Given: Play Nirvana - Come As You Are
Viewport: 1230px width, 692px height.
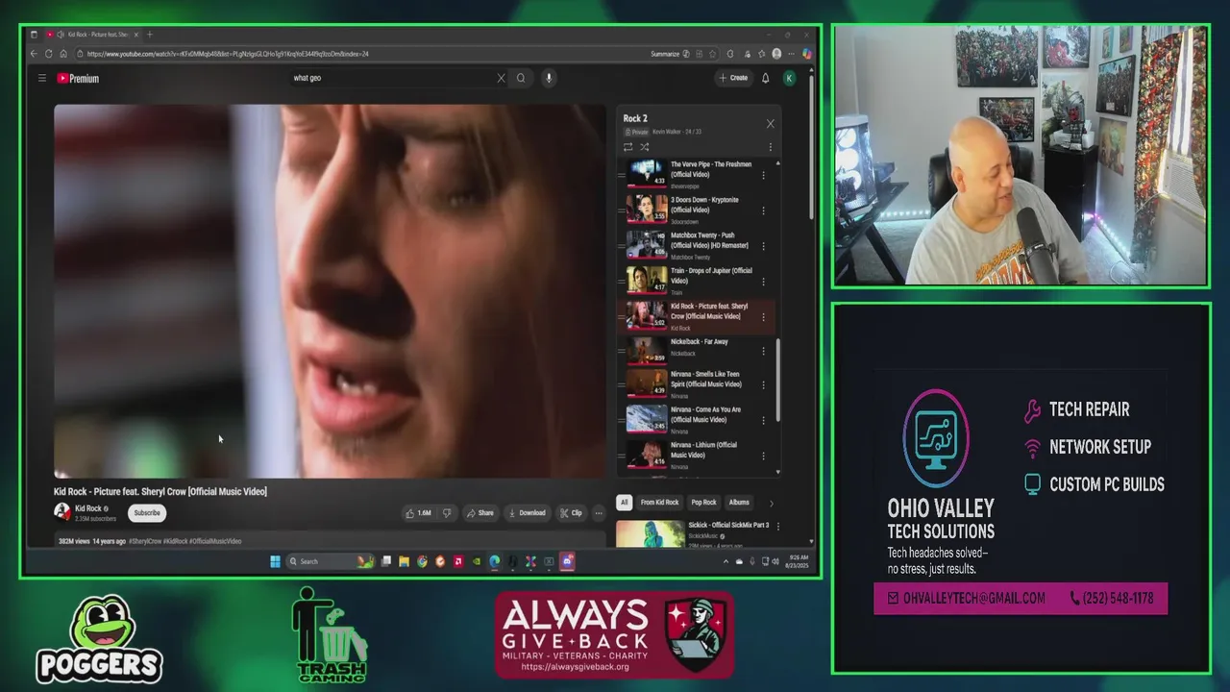Looking at the screenshot, I should tap(700, 419).
